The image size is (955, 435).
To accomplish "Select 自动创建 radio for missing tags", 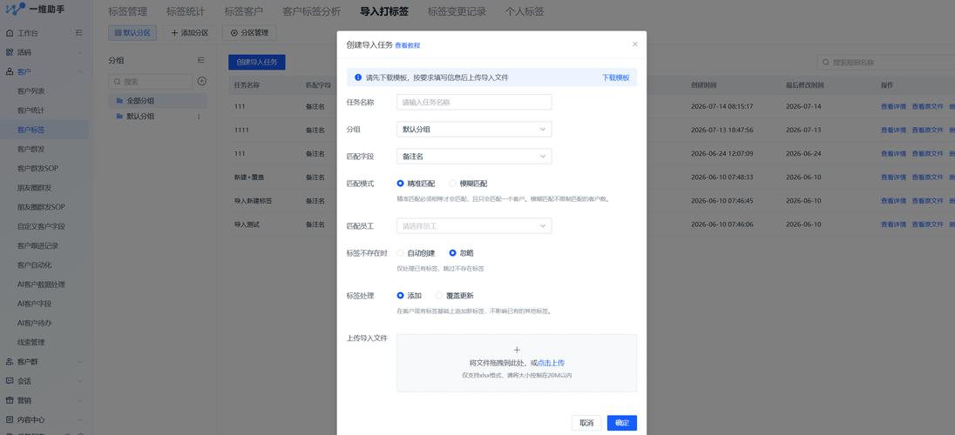I will 400,252.
